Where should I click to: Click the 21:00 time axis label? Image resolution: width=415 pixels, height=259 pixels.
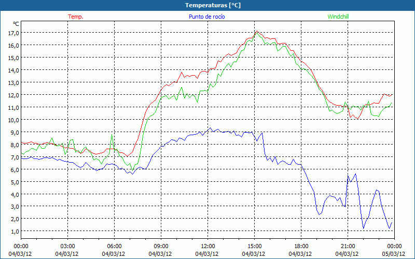coord(348,247)
